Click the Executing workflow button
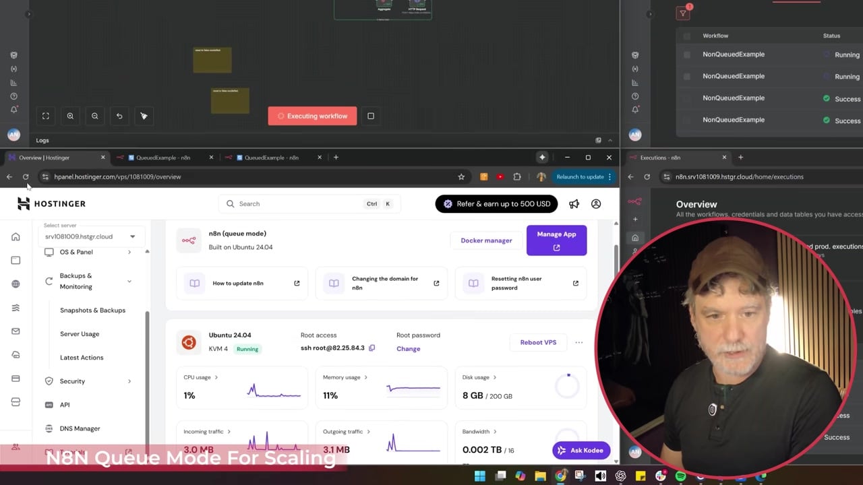 312,116
